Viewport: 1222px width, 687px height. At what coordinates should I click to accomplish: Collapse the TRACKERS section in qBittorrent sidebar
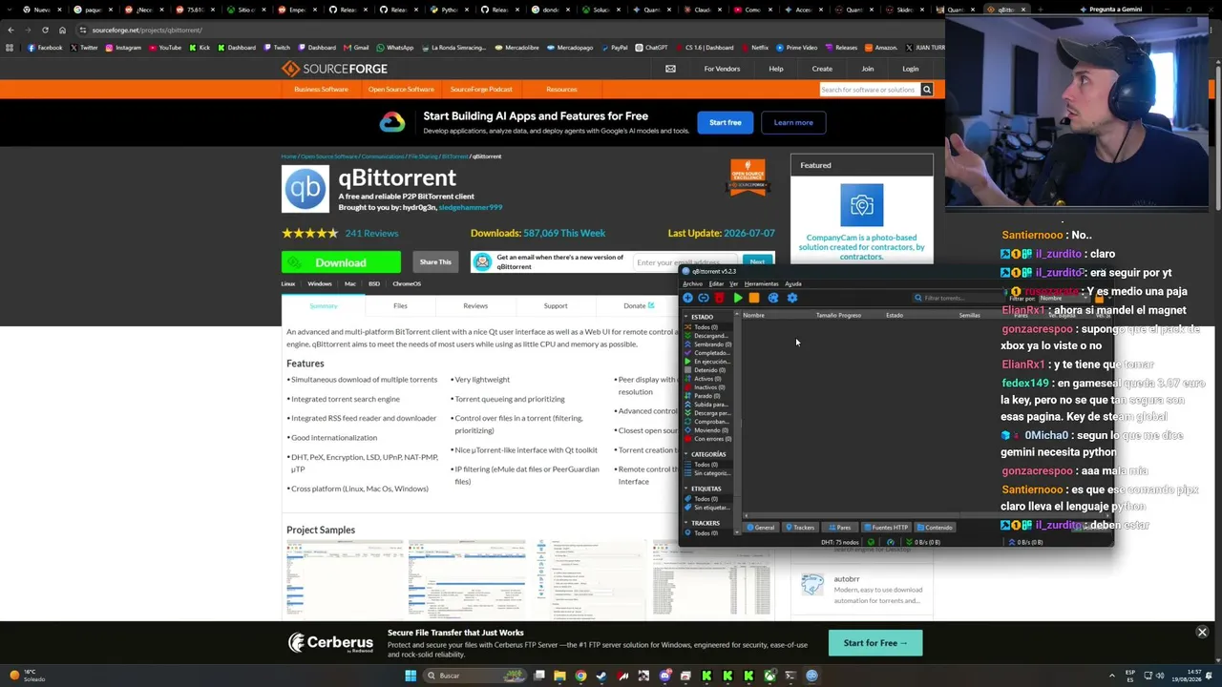click(685, 523)
